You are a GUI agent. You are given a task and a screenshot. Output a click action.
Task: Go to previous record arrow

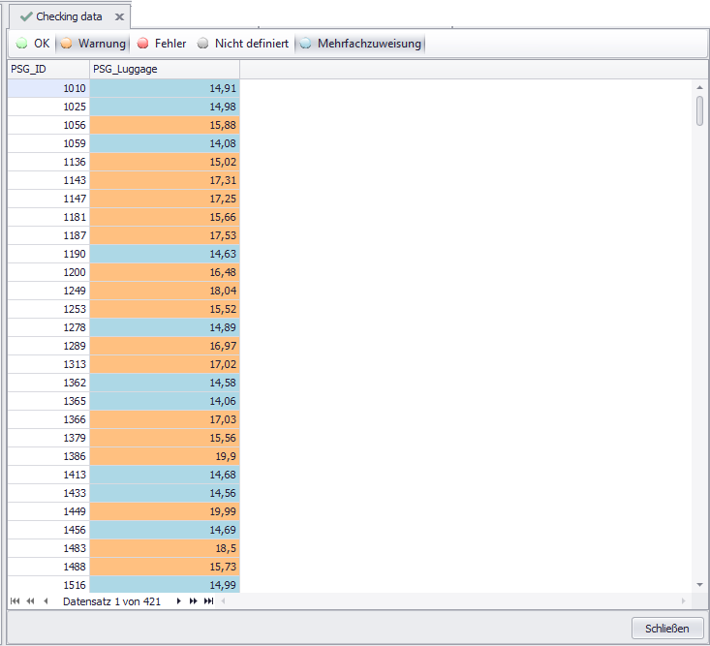(x=46, y=601)
